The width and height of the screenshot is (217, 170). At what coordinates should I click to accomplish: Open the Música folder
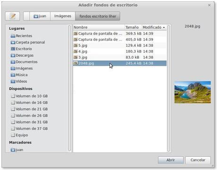click(19, 75)
